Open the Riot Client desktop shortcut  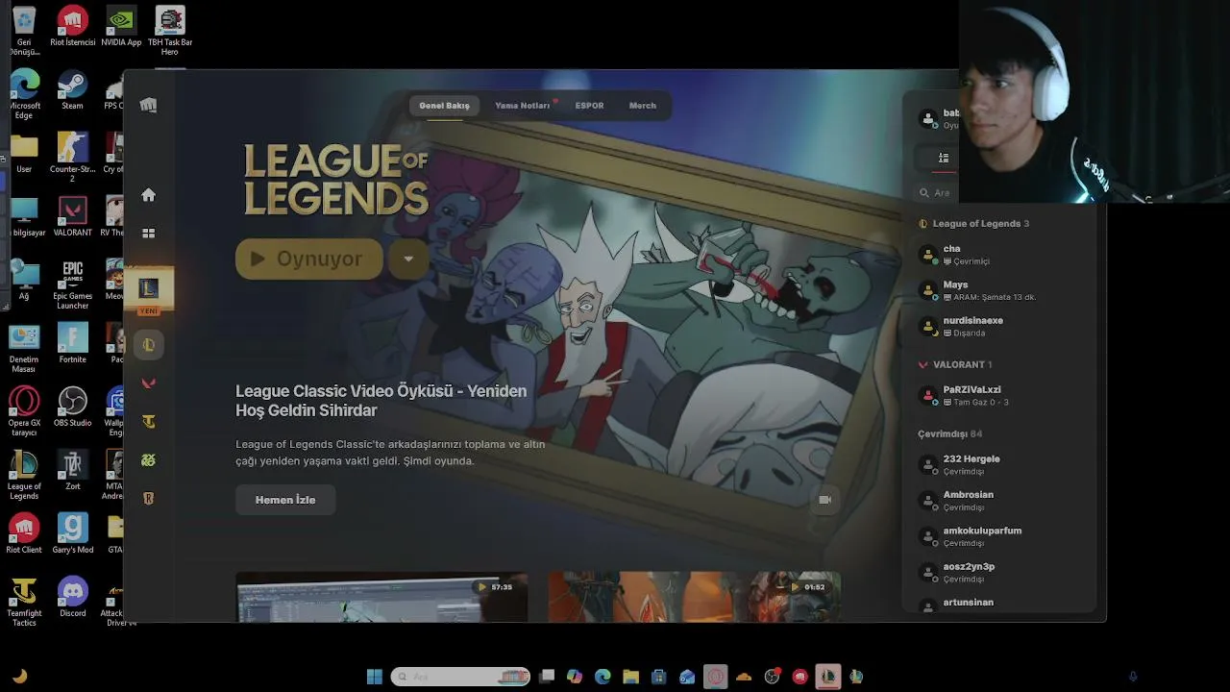coord(24,534)
